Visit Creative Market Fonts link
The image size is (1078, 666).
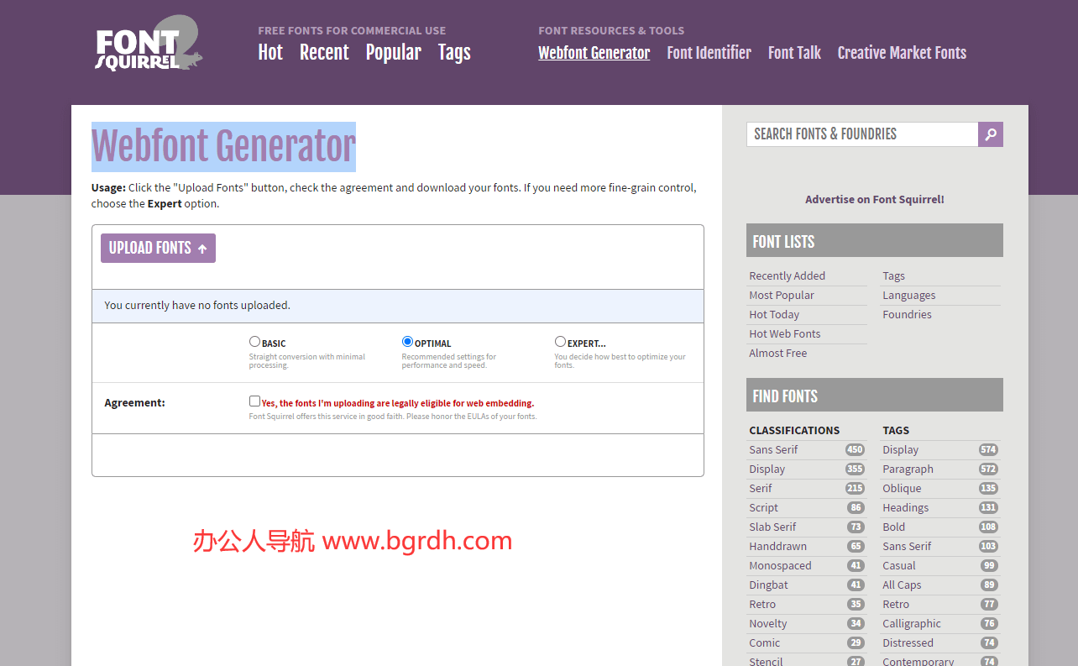902,52
